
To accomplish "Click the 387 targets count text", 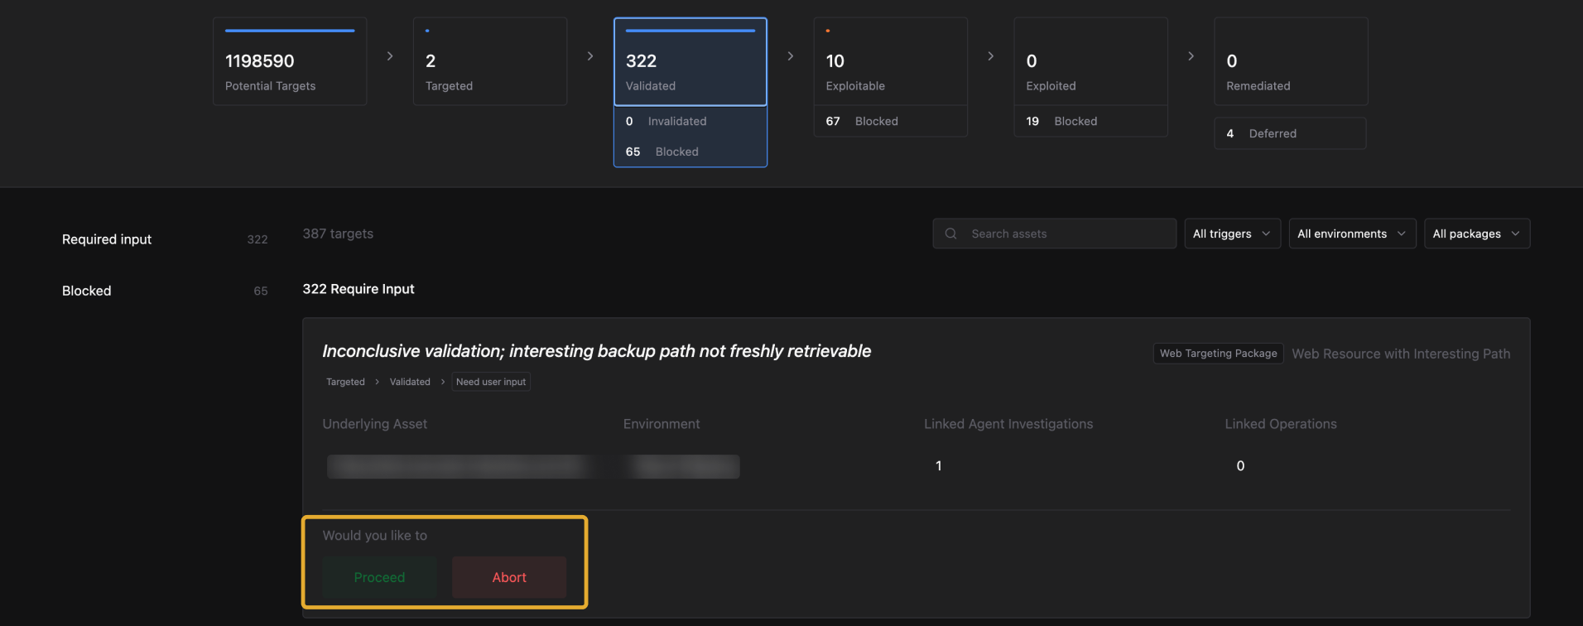I will point(338,234).
